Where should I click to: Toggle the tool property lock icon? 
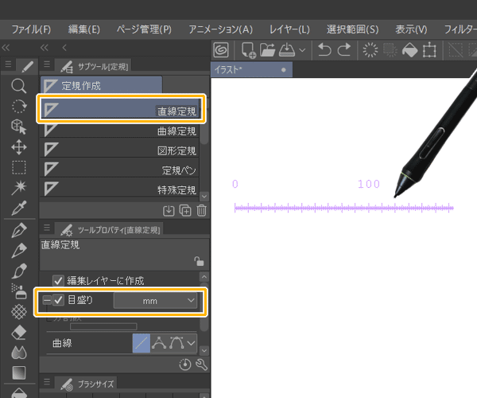[199, 261]
